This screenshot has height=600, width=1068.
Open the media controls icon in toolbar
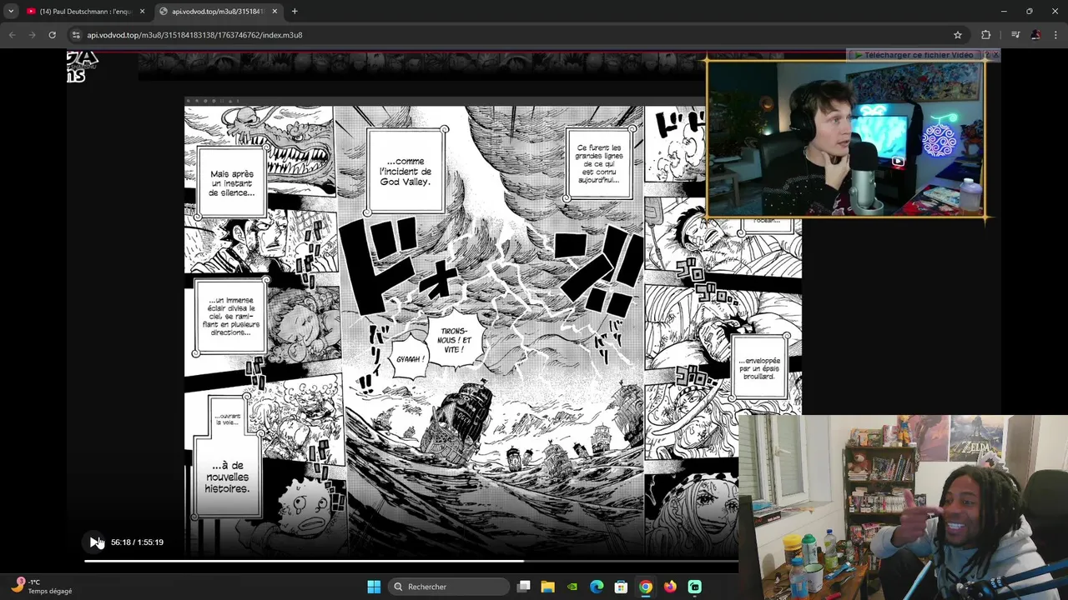coord(1015,35)
